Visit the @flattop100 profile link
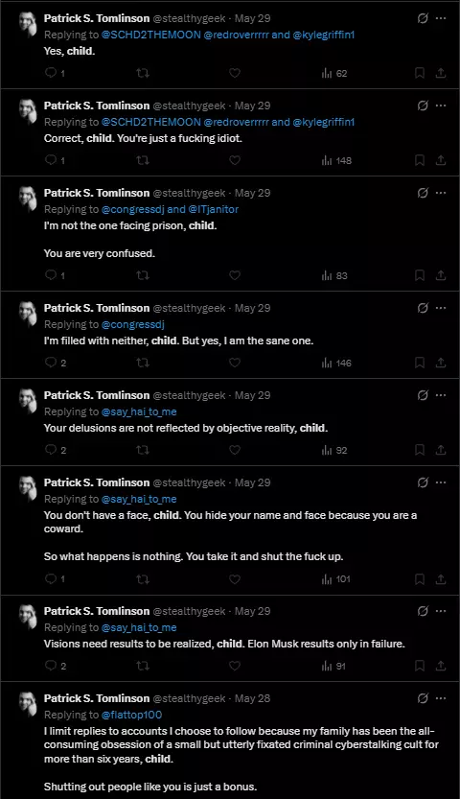 coord(132,715)
